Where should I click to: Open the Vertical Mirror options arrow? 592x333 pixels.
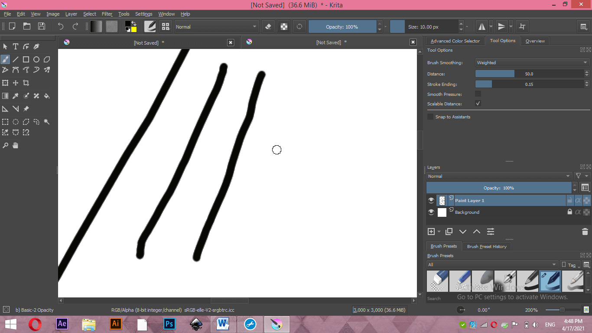[511, 26]
